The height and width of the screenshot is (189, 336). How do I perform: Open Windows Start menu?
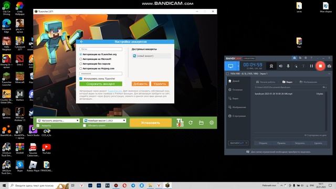[4, 185]
